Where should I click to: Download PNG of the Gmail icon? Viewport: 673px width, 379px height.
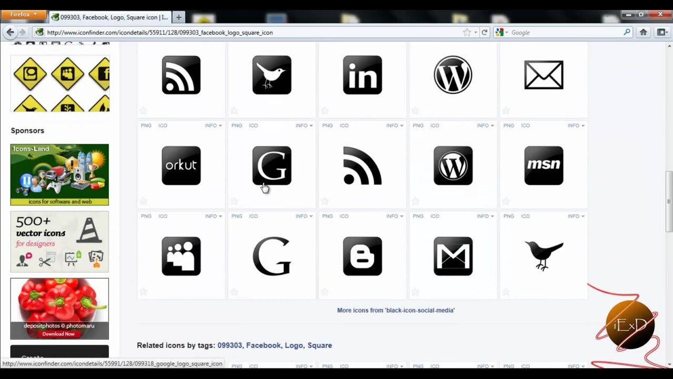tap(418, 216)
